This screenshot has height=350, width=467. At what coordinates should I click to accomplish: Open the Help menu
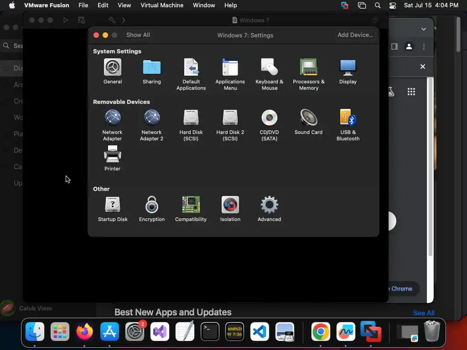(x=230, y=5)
